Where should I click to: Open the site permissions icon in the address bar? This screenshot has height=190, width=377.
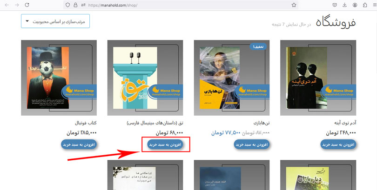pyautogui.click(x=83, y=5)
